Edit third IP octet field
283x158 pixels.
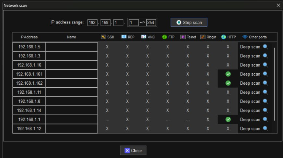coord(118,23)
